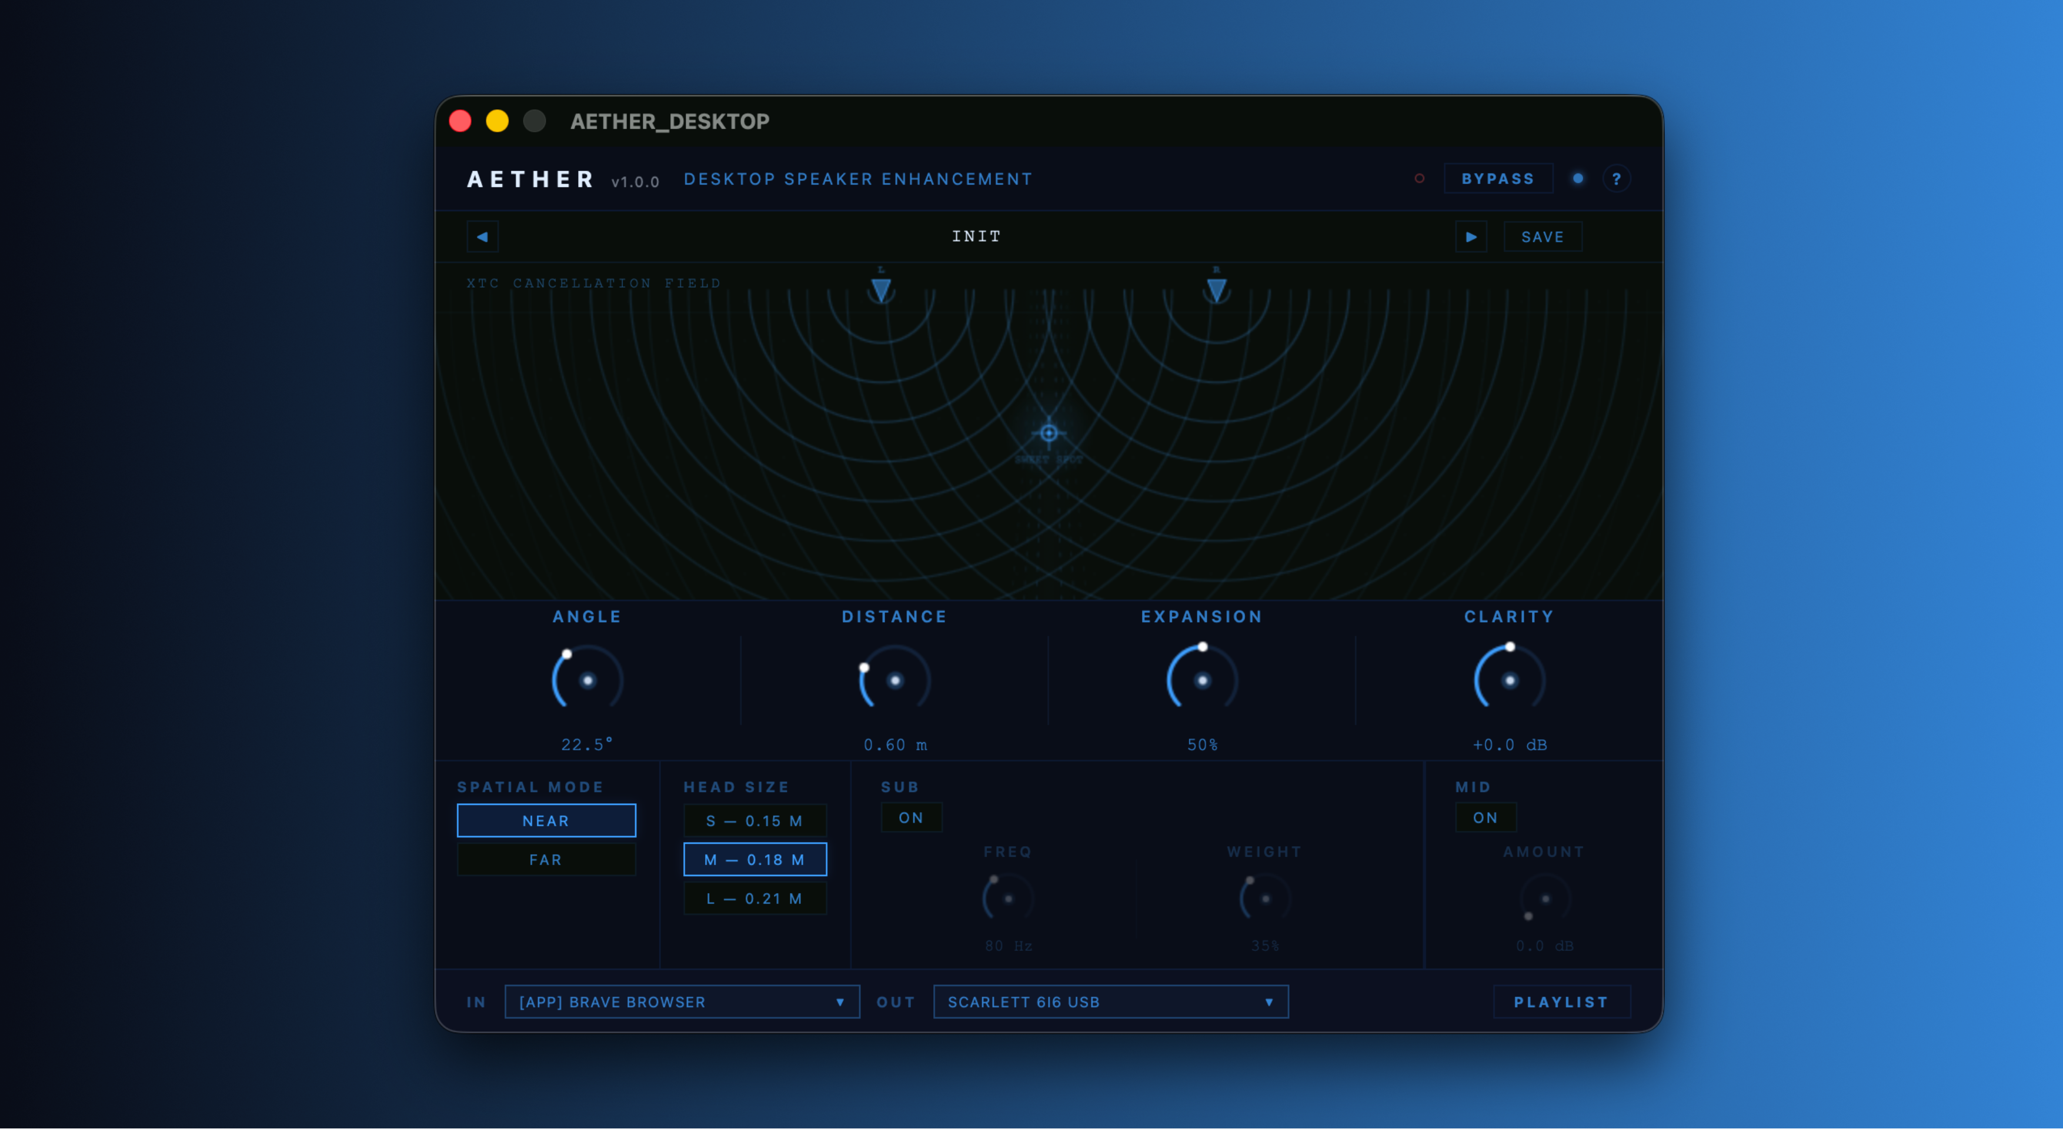
Task: Switch spatial mode to FAR
Action: (546, 859)
